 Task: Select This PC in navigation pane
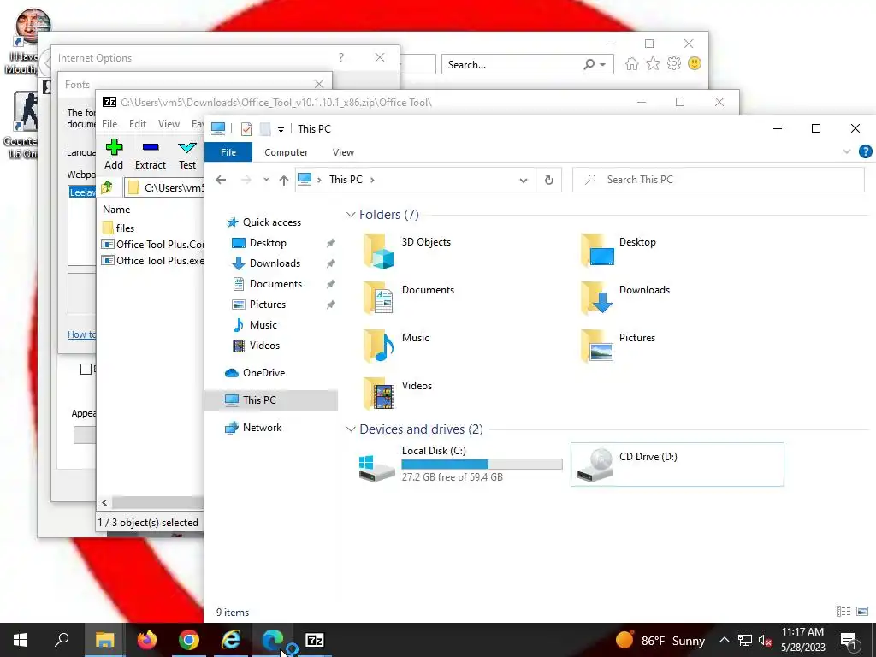271,400
